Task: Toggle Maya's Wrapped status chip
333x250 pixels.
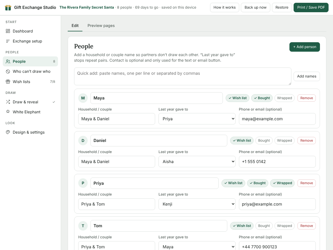Action: (284, 98)
